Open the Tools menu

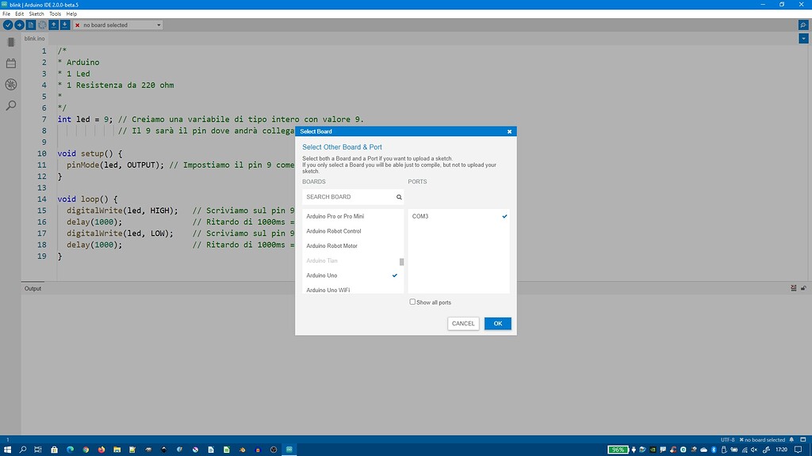click(54, 13)
